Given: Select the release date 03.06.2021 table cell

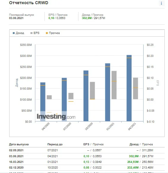Looking at the screenshot, I should click(x=16, y=156).
